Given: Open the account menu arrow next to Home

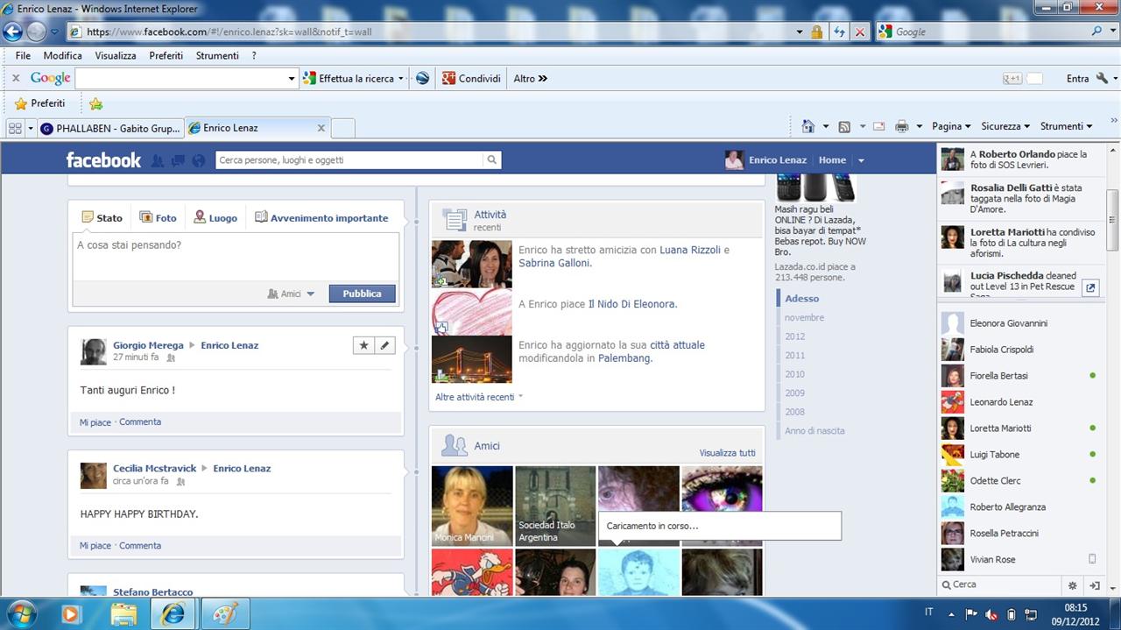Looking at the screenshot, I should point(861,160).
